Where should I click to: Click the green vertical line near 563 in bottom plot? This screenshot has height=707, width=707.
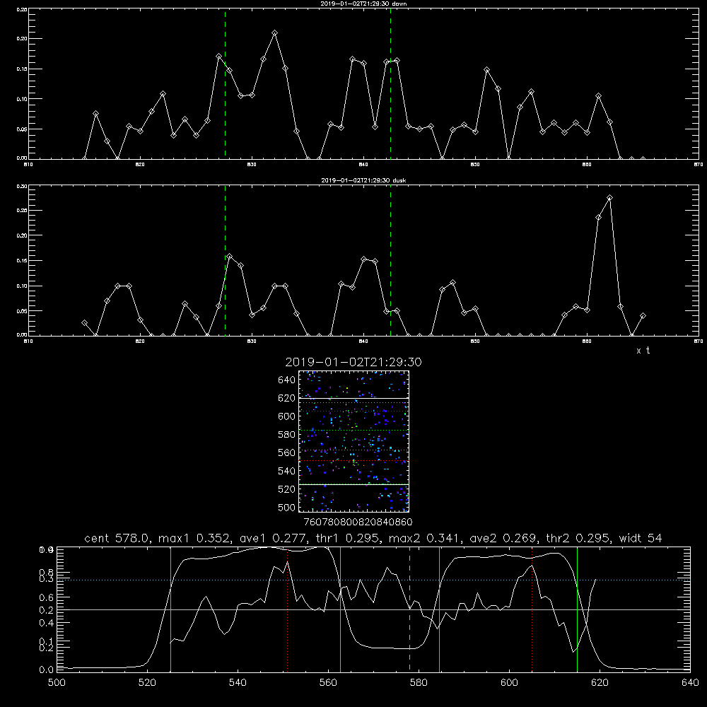click(340, 609)
